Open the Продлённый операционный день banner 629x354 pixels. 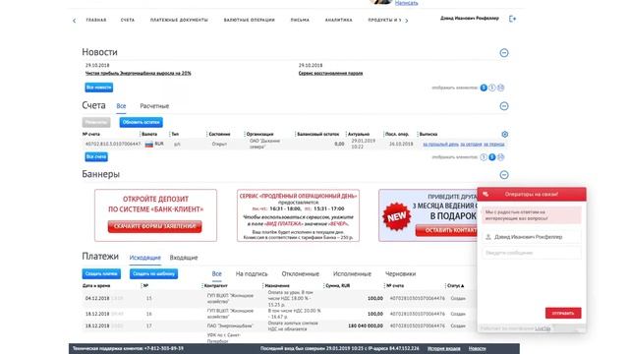pyautogui.click(x=298, y=215)
